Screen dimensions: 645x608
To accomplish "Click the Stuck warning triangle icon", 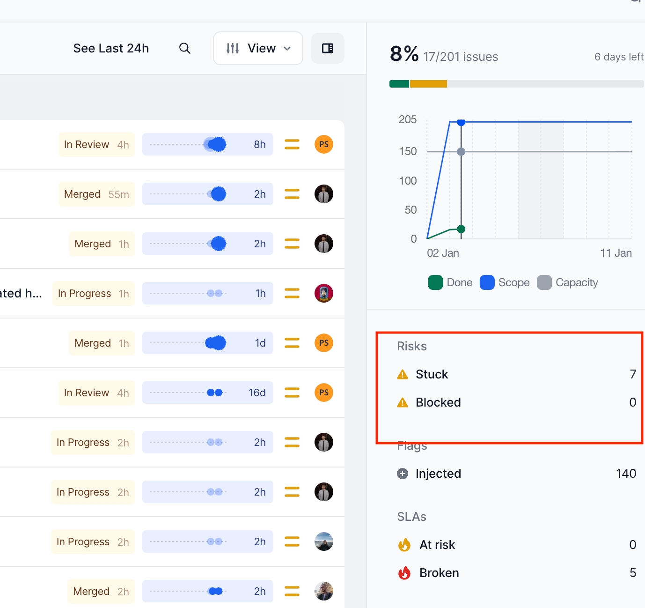I will tap(403, 374).
